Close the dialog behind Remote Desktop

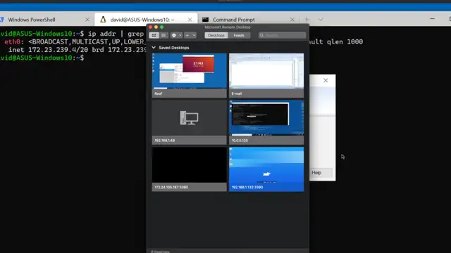click(326, 81)
